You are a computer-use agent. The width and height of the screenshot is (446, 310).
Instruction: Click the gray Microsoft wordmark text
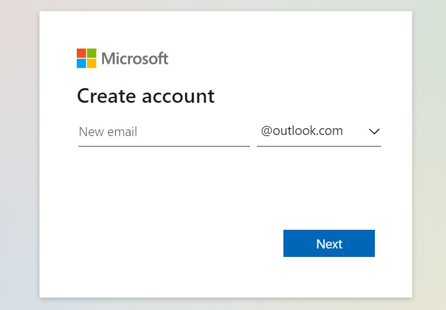point(135,59)
